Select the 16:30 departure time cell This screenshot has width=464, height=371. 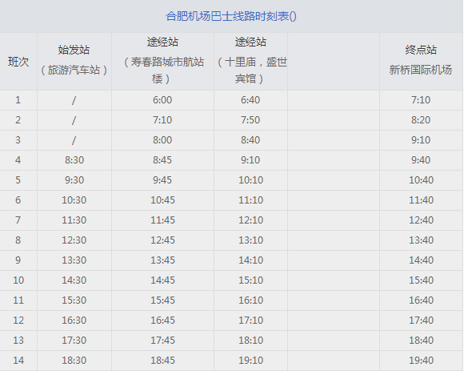click(74, 321)
